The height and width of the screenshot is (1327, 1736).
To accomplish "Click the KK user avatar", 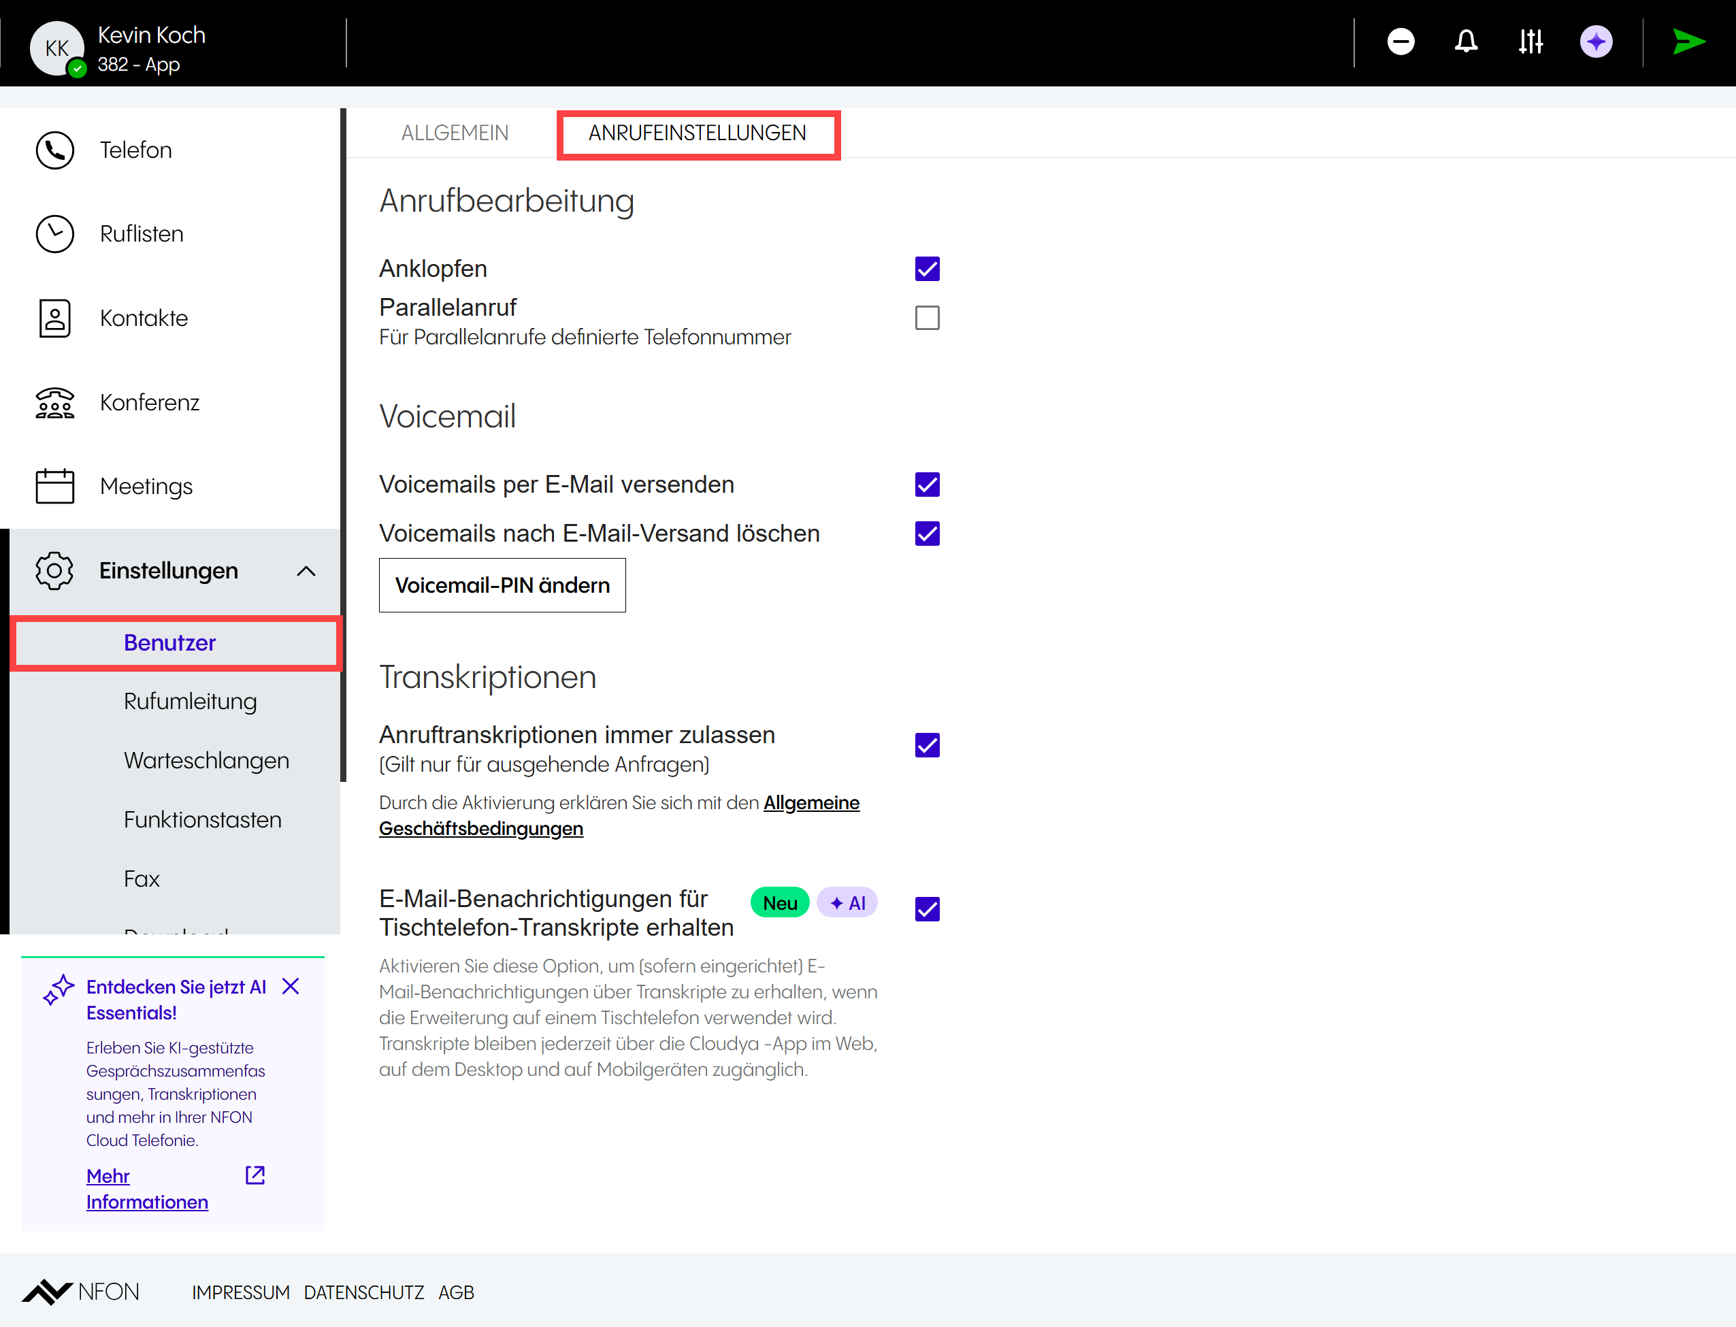I will [56, 48].
